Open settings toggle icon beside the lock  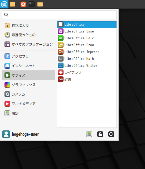(x=89, y=134)
